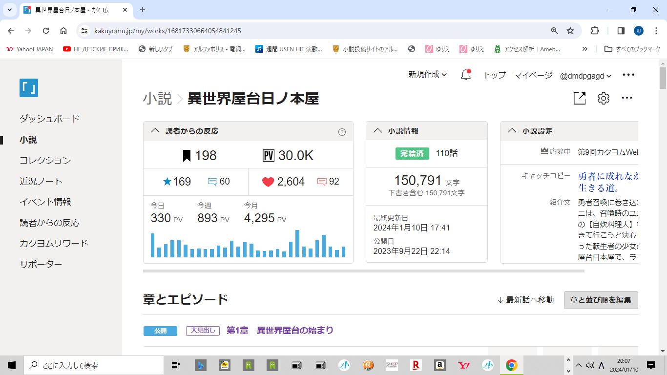Click help icon in reader reactions panel
Viewport: 667px width, 375px height.
(342, 131)
